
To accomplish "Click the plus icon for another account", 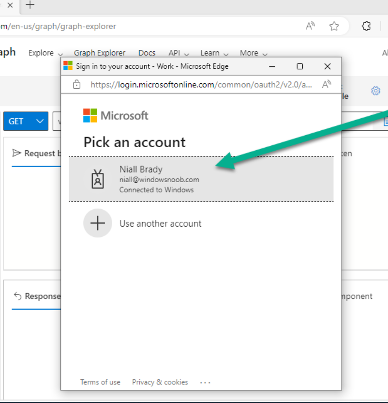I will (x=98, y=223).
